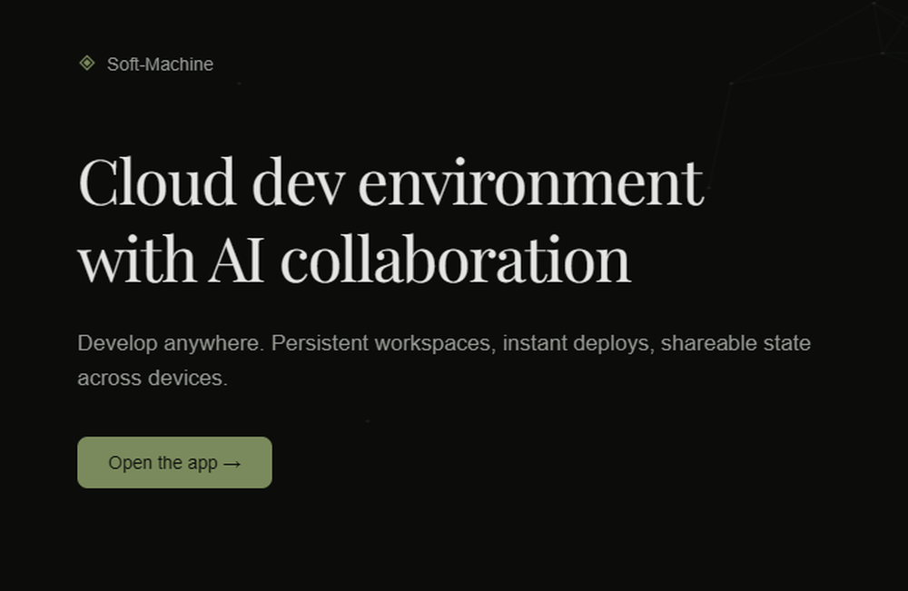The width and height of the screenshot is (908, 591).
Task: Navigate home using the Soft-Machine label
Action: [160, 64]
